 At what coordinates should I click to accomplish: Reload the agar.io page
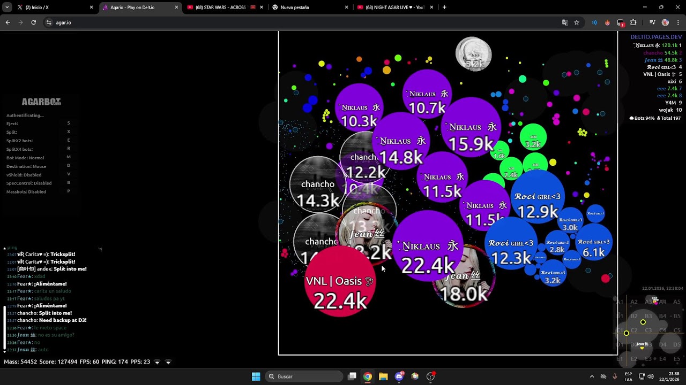click(33, 22)
